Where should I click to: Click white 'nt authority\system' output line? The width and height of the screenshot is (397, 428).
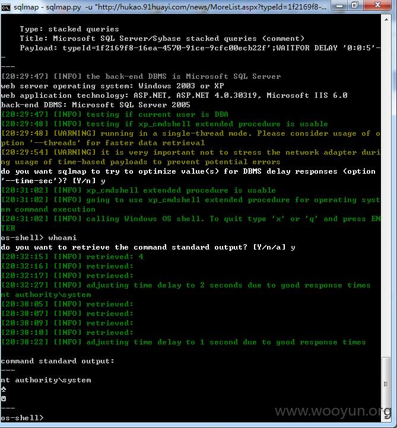[46, 380]
